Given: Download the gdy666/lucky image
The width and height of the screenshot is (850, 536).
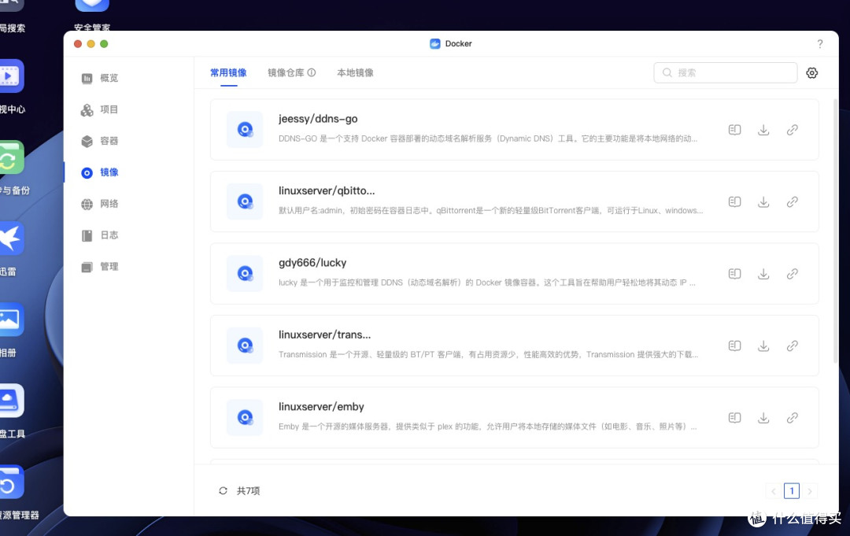Looking at the screenshot, I should [x=763, y=274].
